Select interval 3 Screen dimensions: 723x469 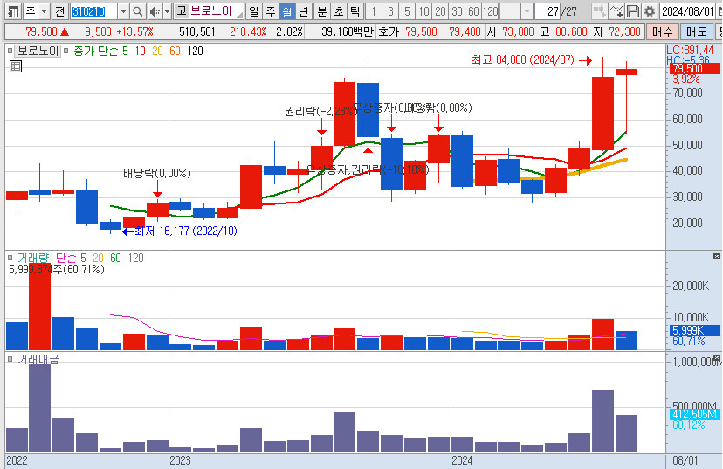390,11
